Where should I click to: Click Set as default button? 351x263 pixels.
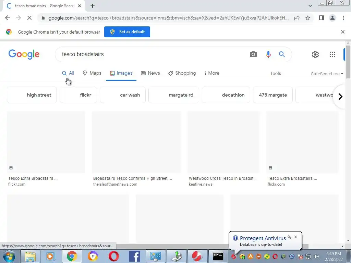pyautogui.click(x=127, y=32)
